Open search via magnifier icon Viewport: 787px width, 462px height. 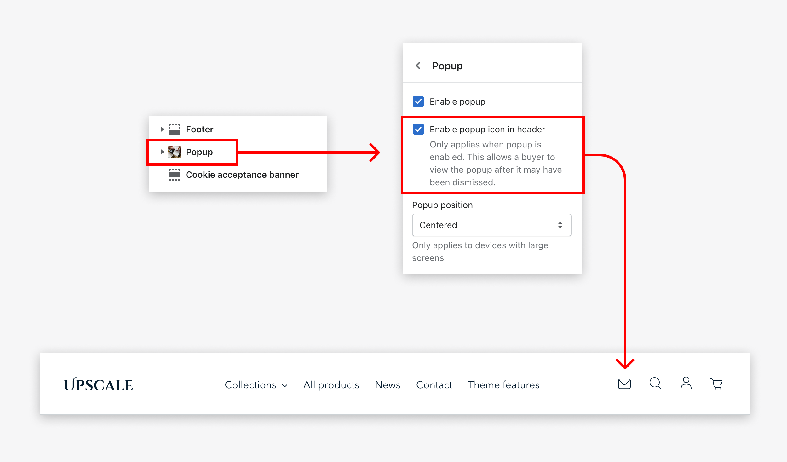coord(655,384)
